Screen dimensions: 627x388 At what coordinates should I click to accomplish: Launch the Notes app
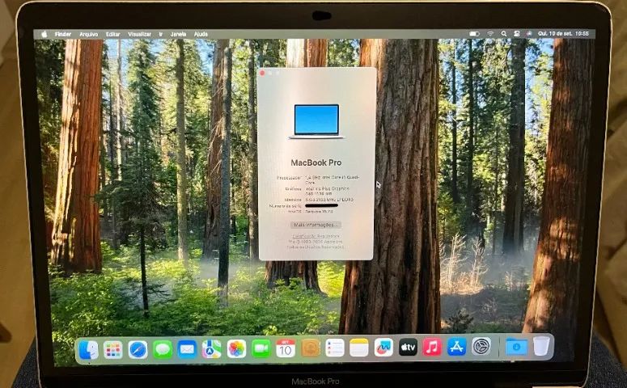359,348
